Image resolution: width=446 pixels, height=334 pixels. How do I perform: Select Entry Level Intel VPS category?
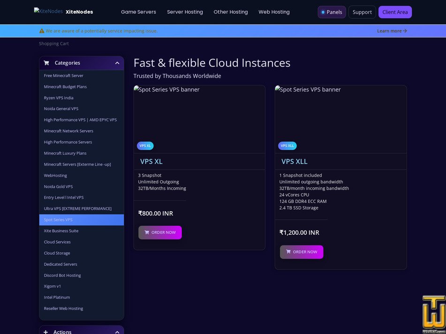(81, 197)
